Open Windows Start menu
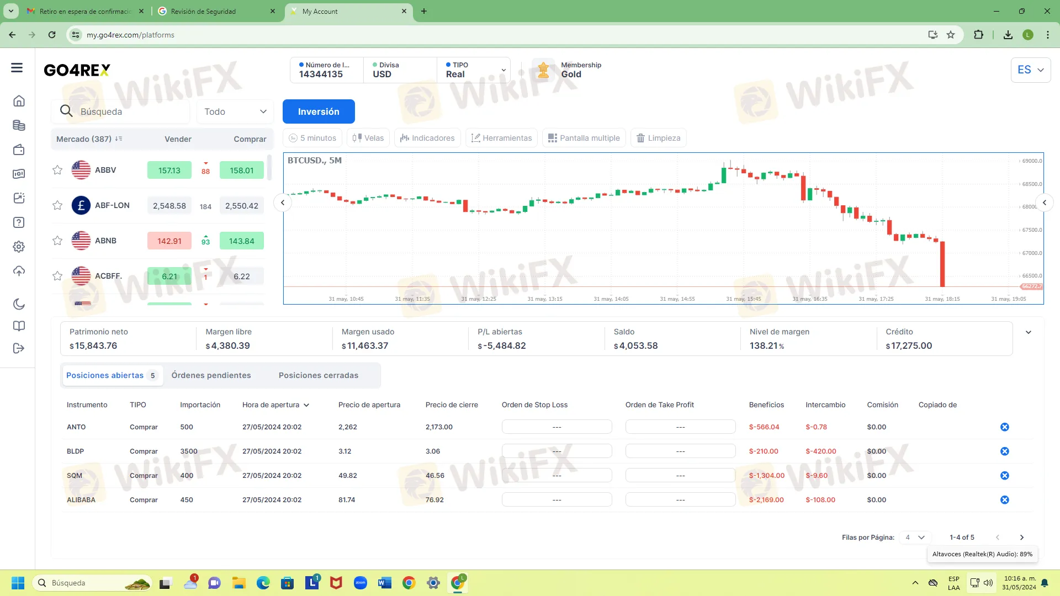1060x596 pixels. coord(18,583)
